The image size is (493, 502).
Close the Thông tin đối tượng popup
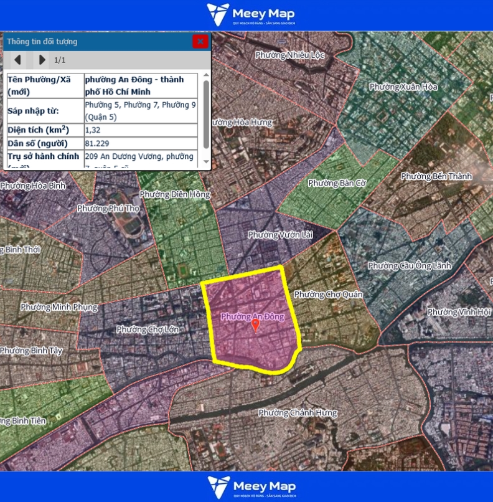point(200,42)
